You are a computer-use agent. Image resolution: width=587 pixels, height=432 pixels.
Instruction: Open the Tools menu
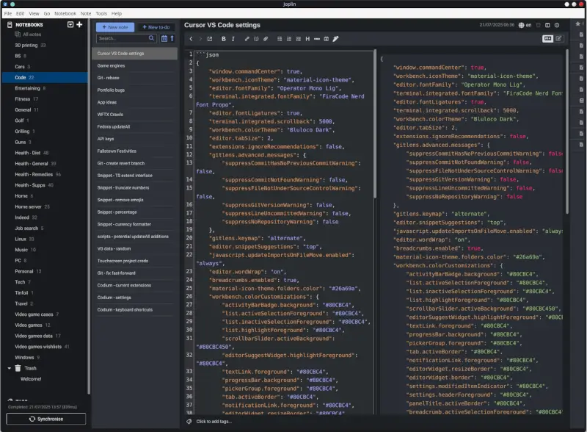[101, 13]
